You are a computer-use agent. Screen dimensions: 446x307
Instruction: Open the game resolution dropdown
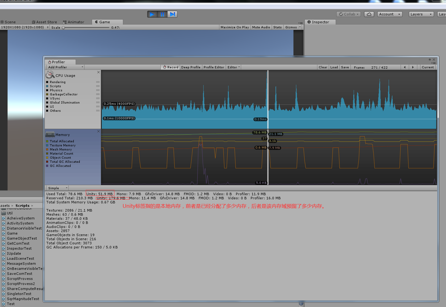[25, 27]
